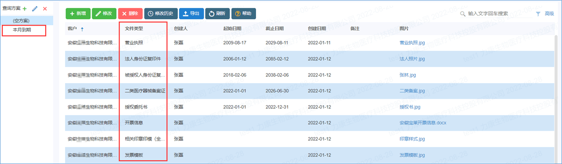Open the 营业执照.jpg image link
This screenshot has width=562, height=164.
tap(412, 43)
